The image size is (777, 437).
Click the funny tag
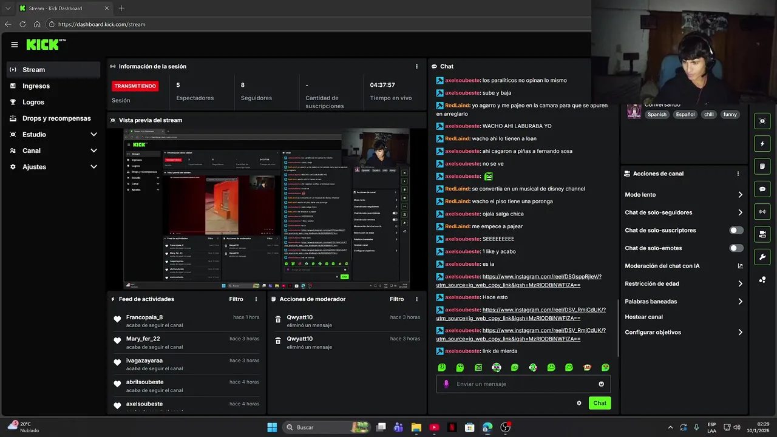click(x=730, y=114)
